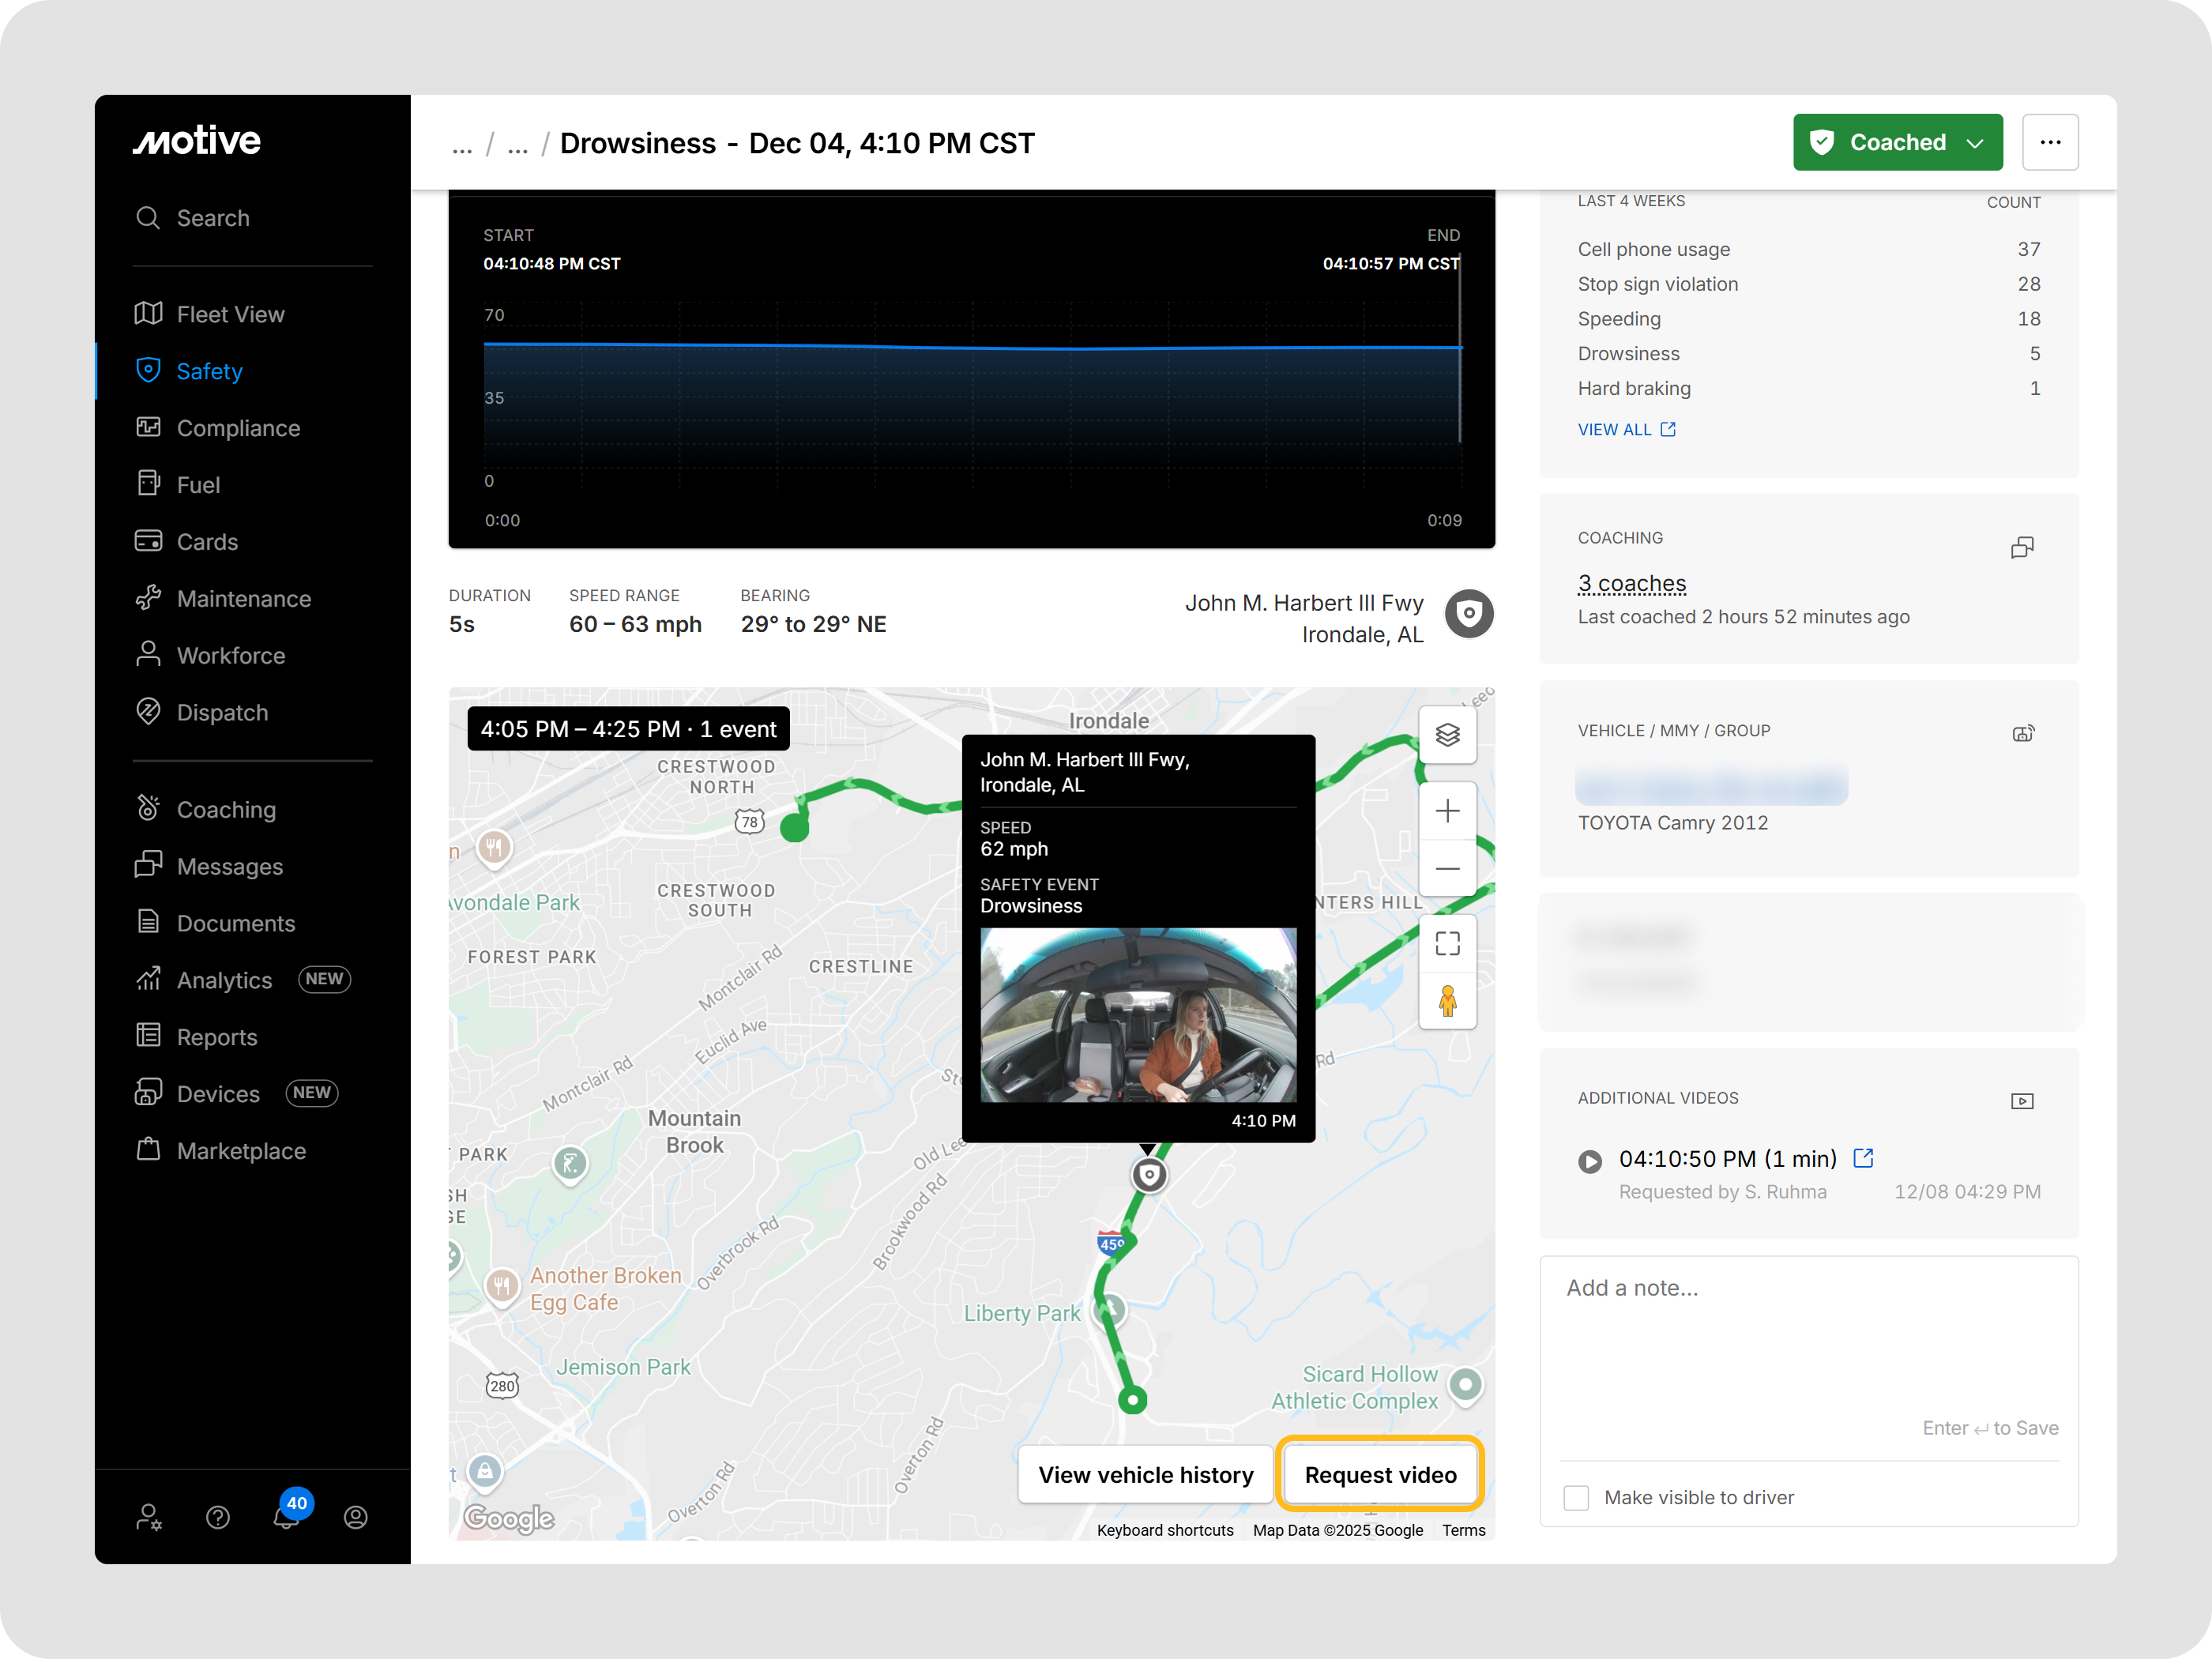Enter fullscreen map view
Screen dimensions: 2212x1659
(1447, 943)
